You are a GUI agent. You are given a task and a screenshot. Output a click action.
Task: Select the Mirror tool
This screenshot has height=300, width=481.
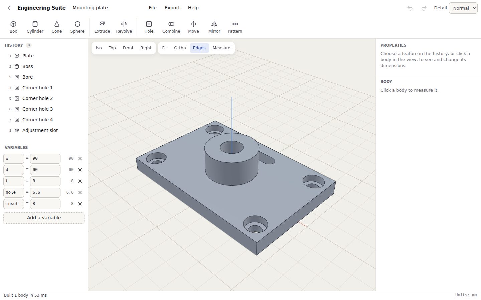214,27
